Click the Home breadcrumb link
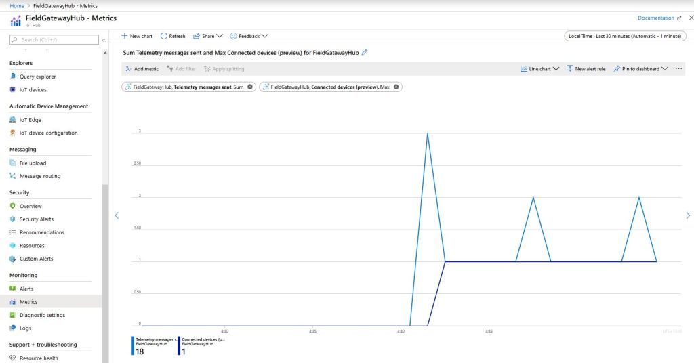694x363 pixels. pyautogui.click(x=17, y=5)
